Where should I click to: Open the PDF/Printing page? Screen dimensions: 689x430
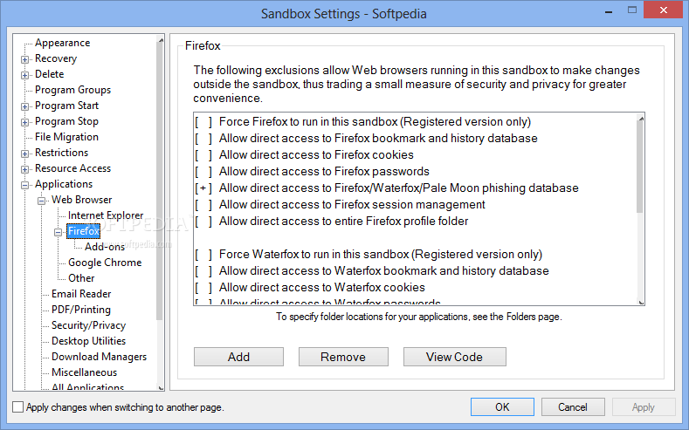[81, 310]
